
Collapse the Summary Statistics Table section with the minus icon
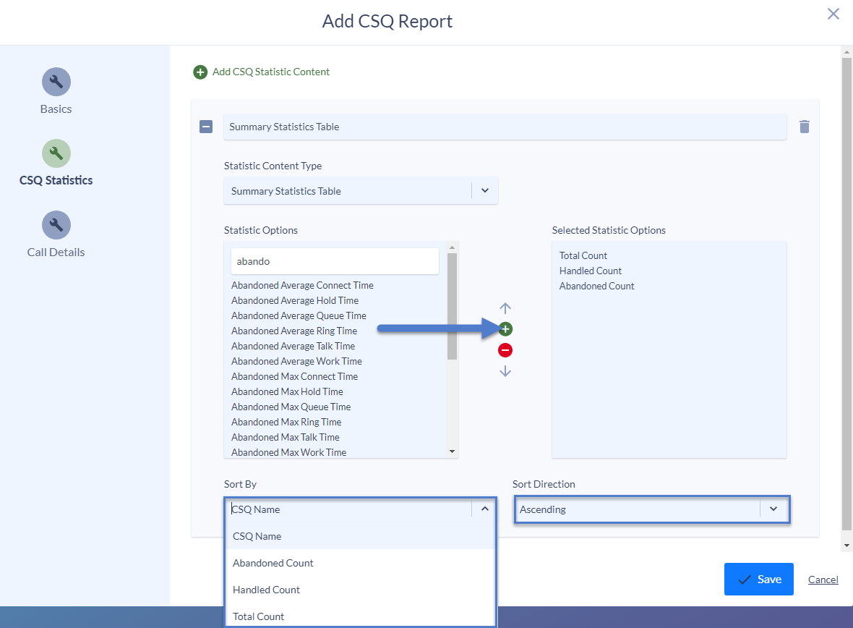pyautogui.click(x=206, y=127)
